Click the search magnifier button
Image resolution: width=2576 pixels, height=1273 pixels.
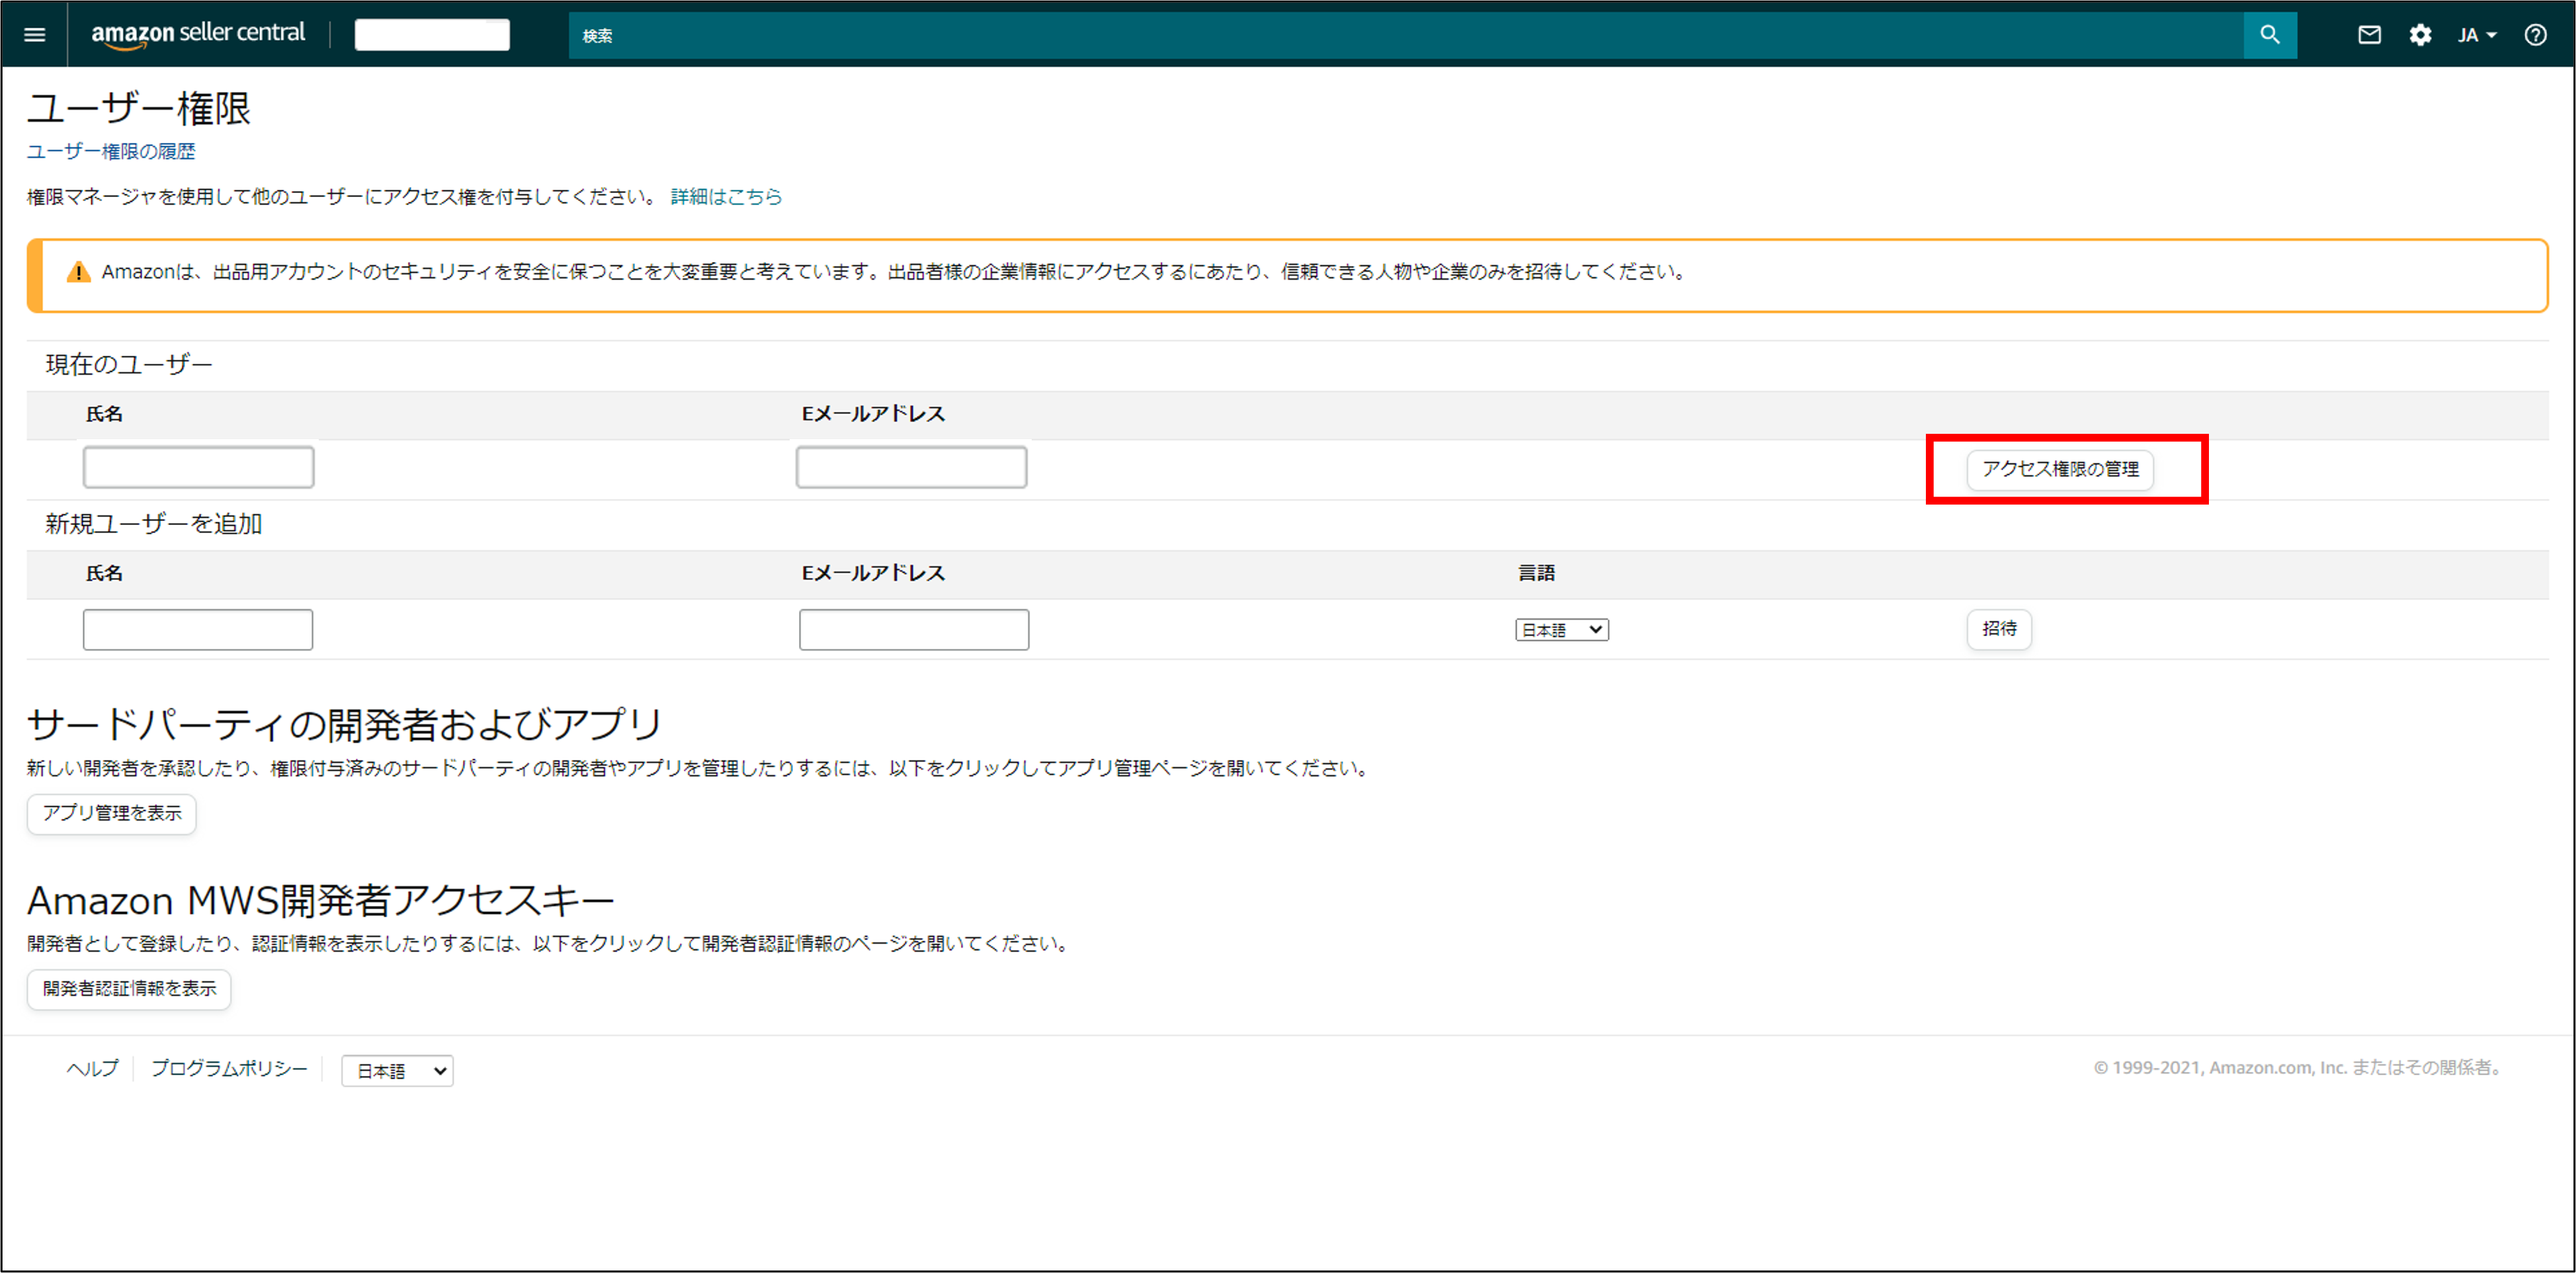2270,35
